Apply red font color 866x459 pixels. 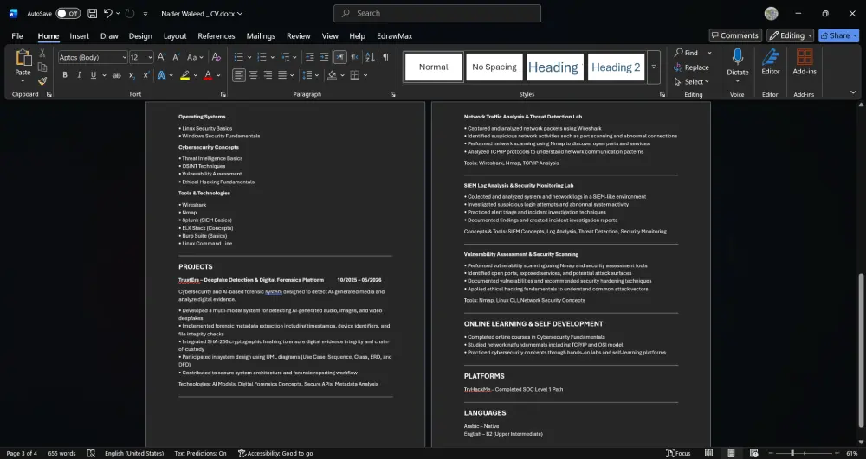208,75
